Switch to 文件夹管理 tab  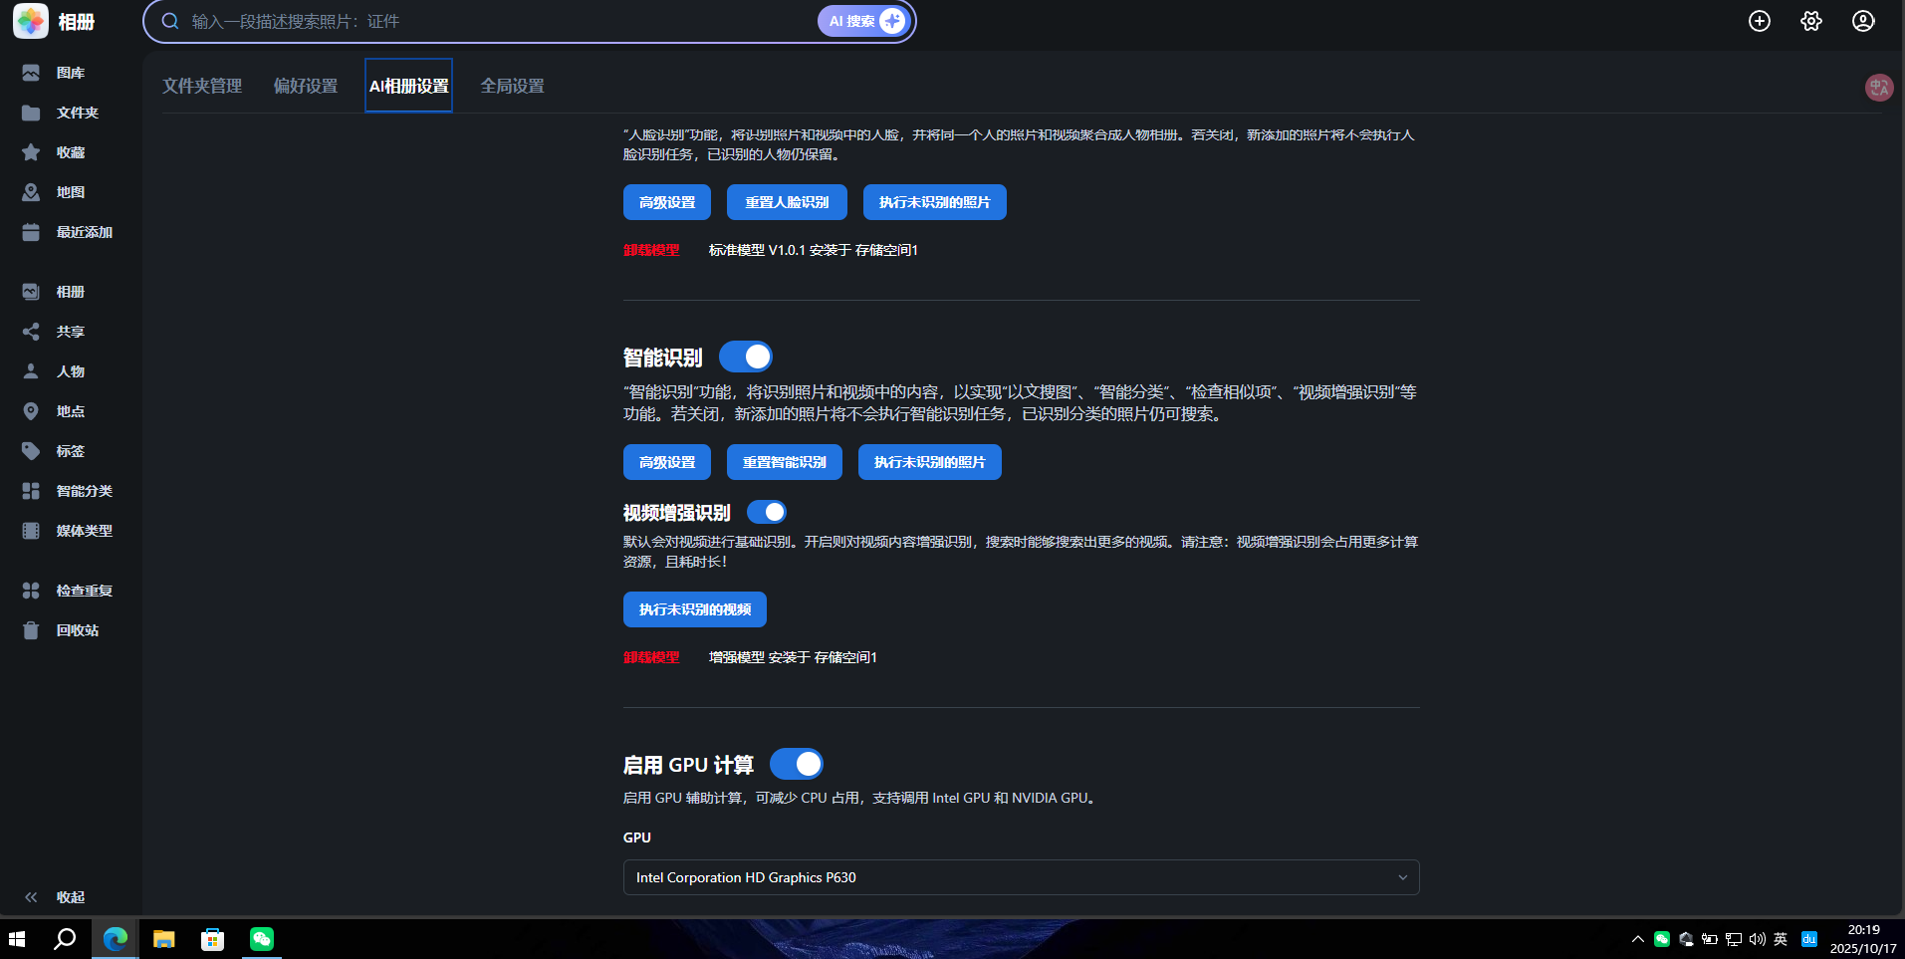(x=202, y=86)
